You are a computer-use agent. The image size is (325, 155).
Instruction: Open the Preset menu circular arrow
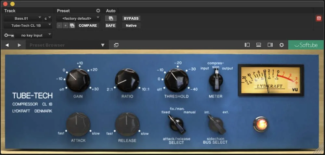(x=98, y=11)
